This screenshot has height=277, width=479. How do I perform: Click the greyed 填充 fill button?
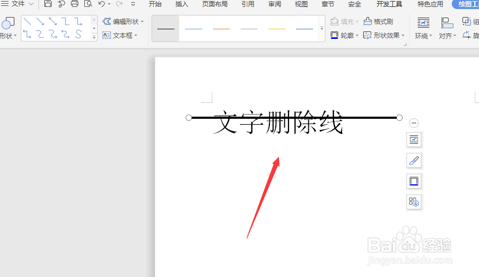[344, 21]
